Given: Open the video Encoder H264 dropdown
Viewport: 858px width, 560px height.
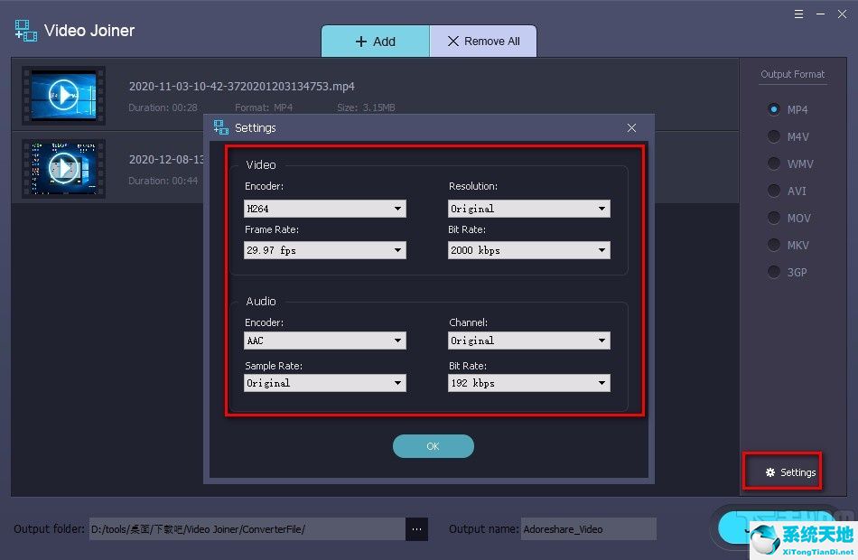Looking at the screenshot, I should click(325, 209).
